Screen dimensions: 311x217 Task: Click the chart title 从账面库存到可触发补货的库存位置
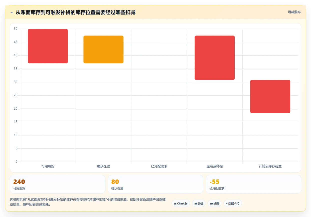[75, 12]
